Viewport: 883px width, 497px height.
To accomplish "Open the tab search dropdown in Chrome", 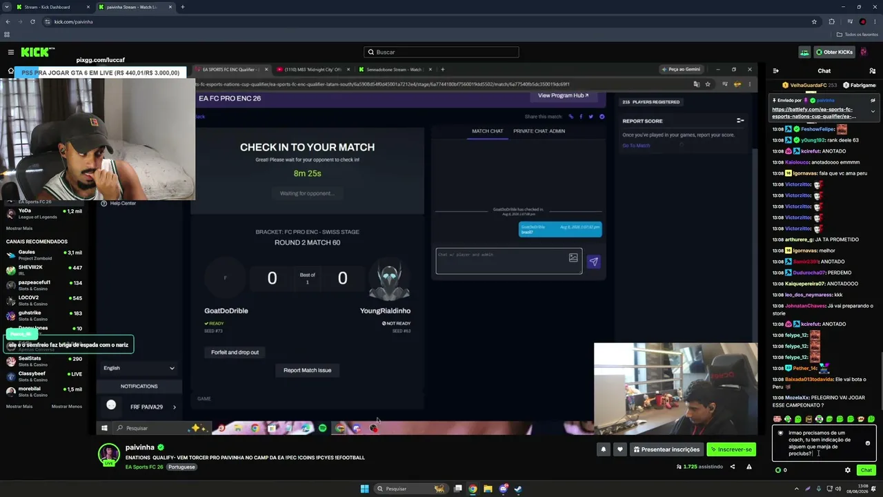I will (x=6, y=7).
